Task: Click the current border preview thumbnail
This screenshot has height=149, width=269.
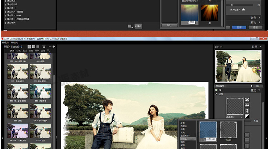Action: click(x=235, y=106)
